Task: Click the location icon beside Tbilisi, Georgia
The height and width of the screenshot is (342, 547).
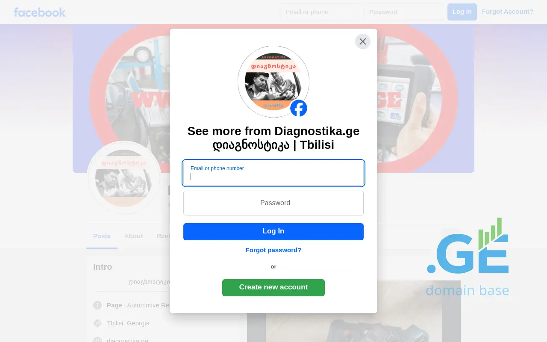Action: coord(97,323)
